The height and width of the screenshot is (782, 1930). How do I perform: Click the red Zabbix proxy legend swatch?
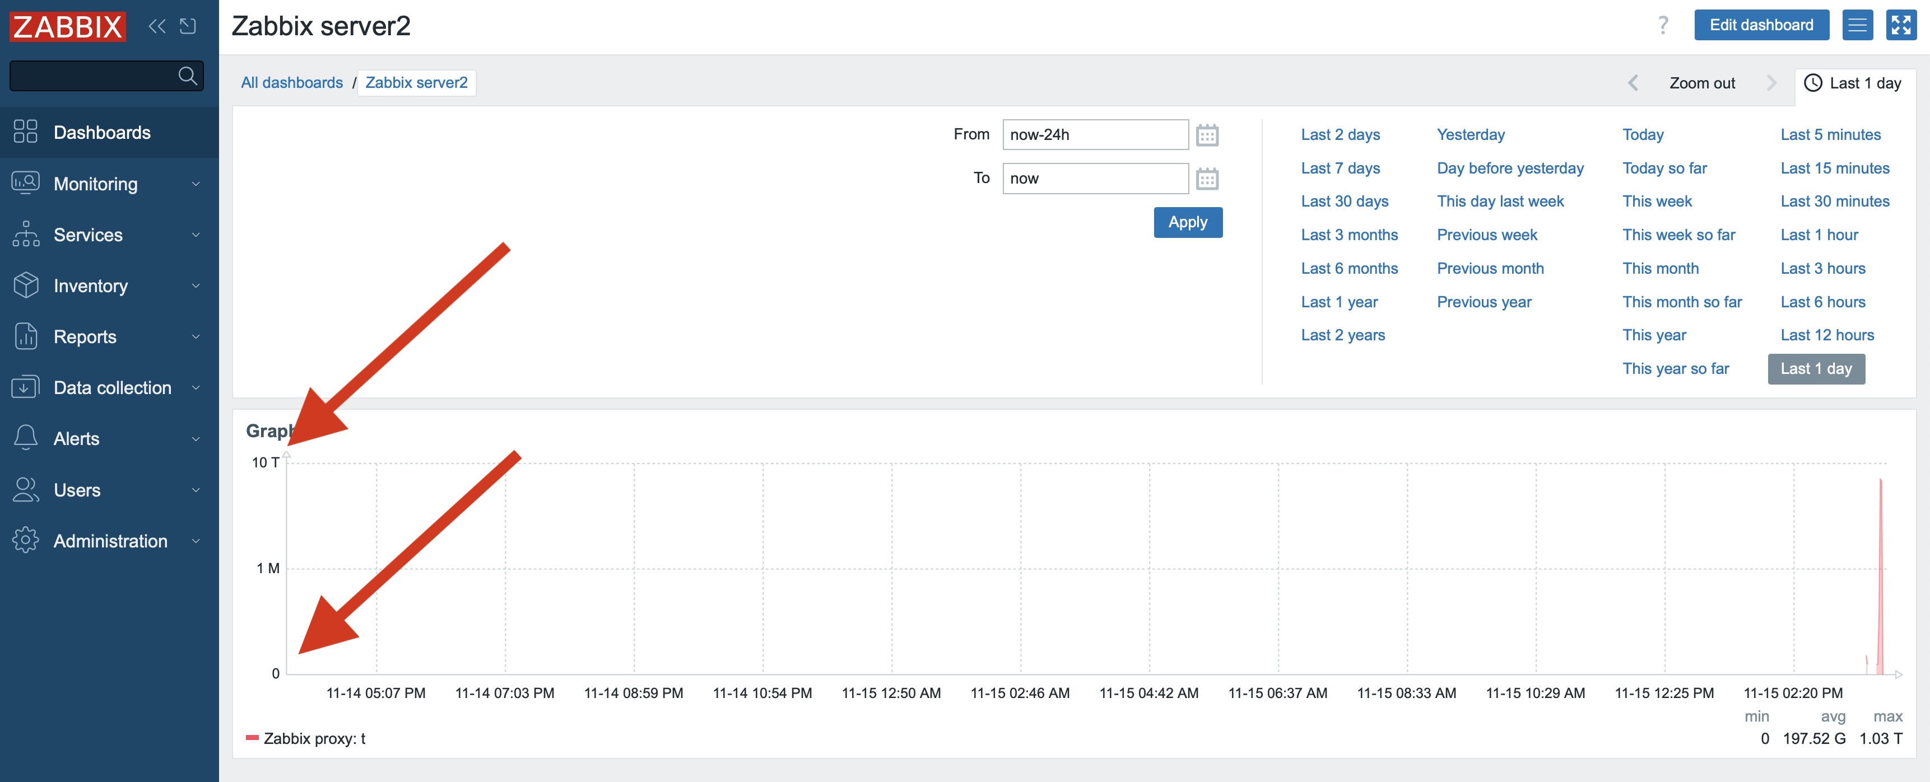[252, 738]
